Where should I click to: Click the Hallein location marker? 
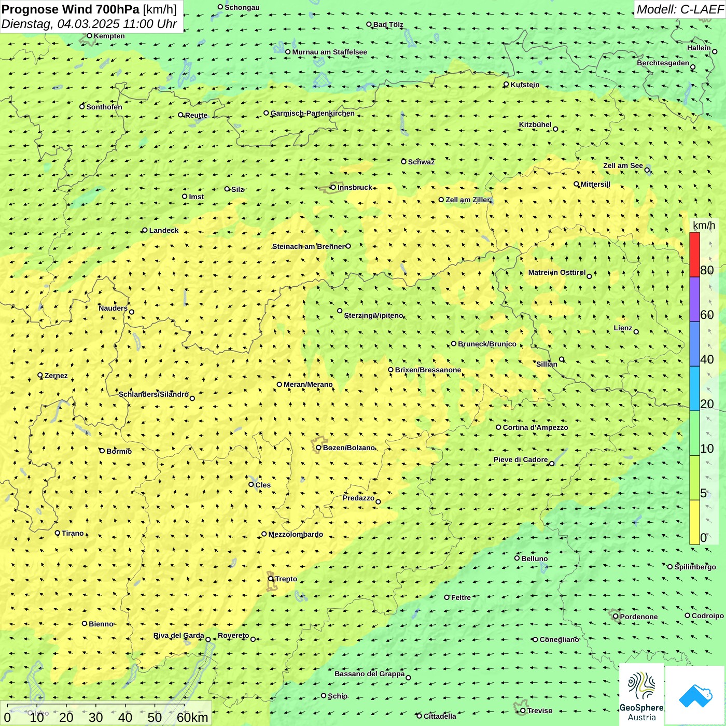[715, 51]
